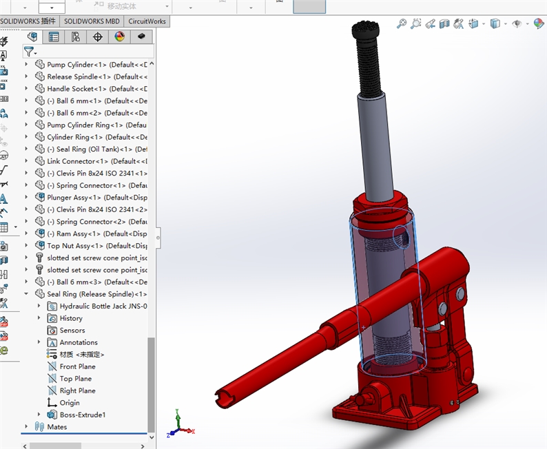547x449 pixels.
Task: Click the table icon in left toolbar
Action: pyautogui.click(x=4, y=227)
